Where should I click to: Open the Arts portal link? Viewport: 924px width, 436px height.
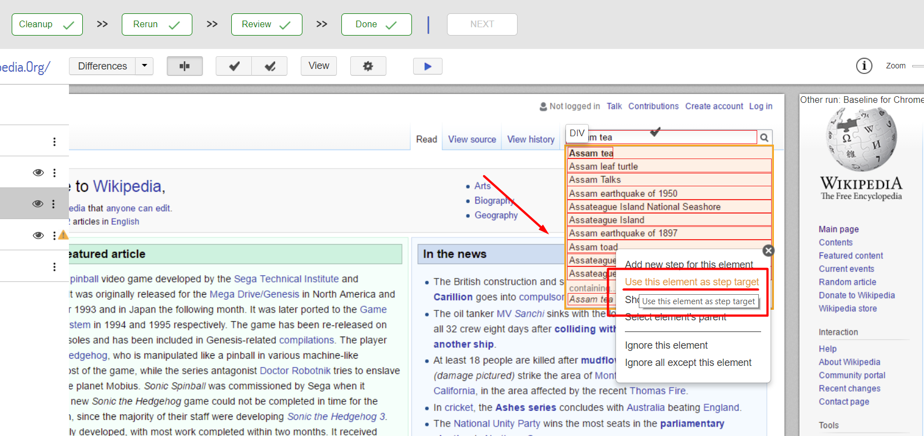coord(483,186)
